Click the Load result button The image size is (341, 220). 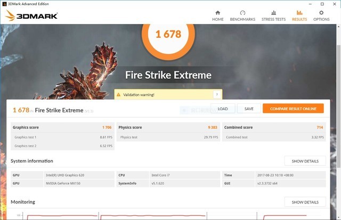click(x=223, y=109)
